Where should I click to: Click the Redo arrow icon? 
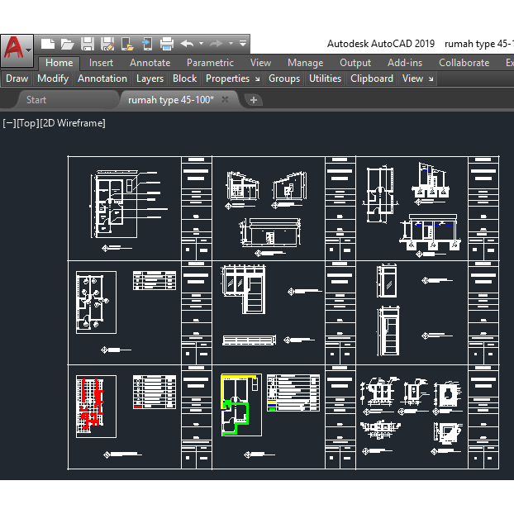coord(216,44)
